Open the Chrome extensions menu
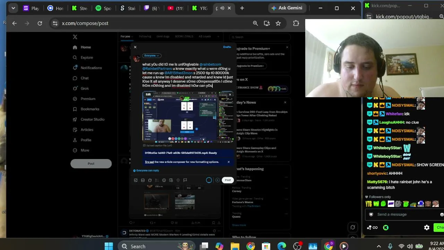 (x=296, y=23)
